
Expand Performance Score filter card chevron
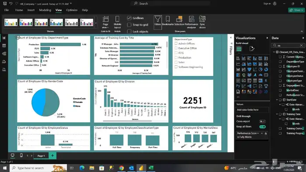pyautogui.click(x=258, y=134)
